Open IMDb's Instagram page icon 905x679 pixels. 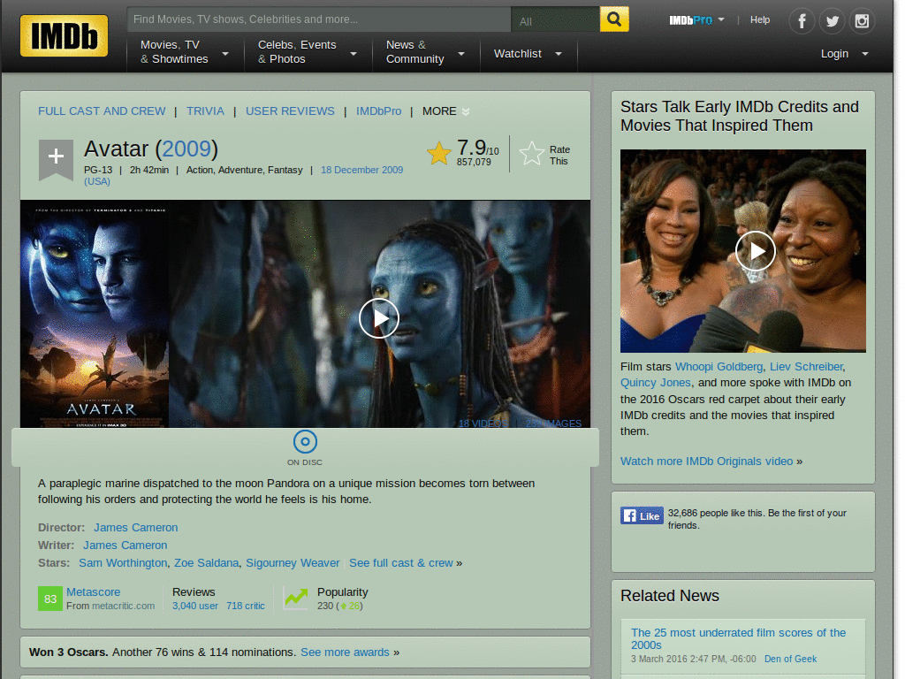[862, 21]
